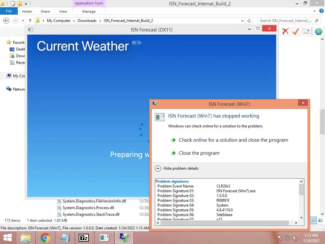Select Desktop in navigation pane
The image size is (325, 244).
pos(17,49)
